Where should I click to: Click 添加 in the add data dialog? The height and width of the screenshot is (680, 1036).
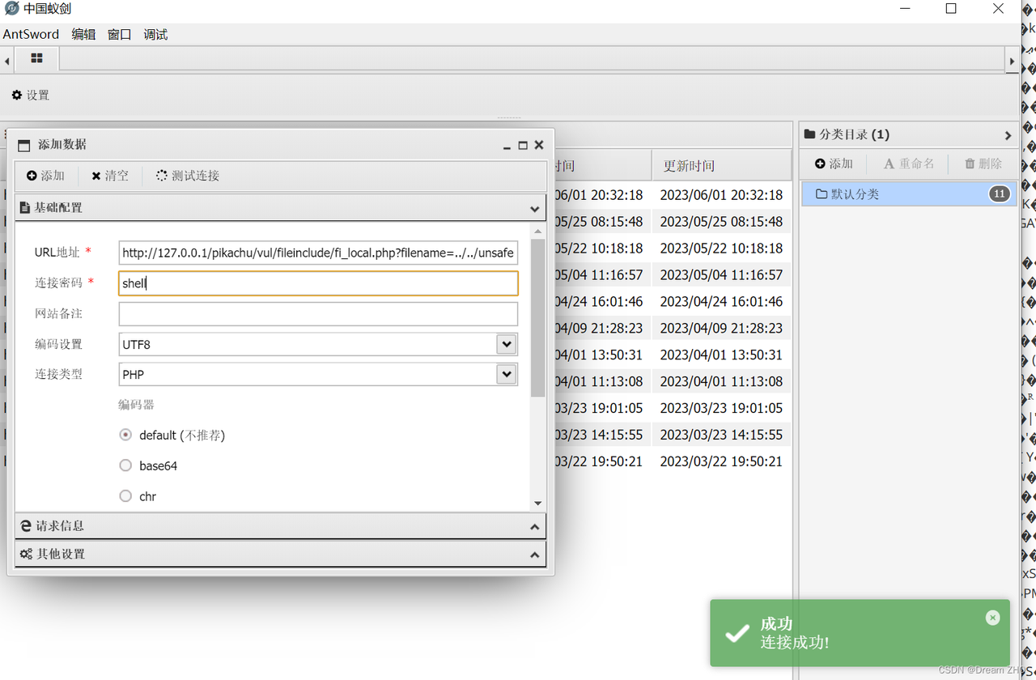[x=45, y=176]
